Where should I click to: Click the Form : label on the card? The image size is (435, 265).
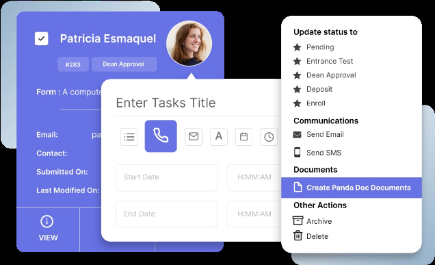[x=49, y=92]
